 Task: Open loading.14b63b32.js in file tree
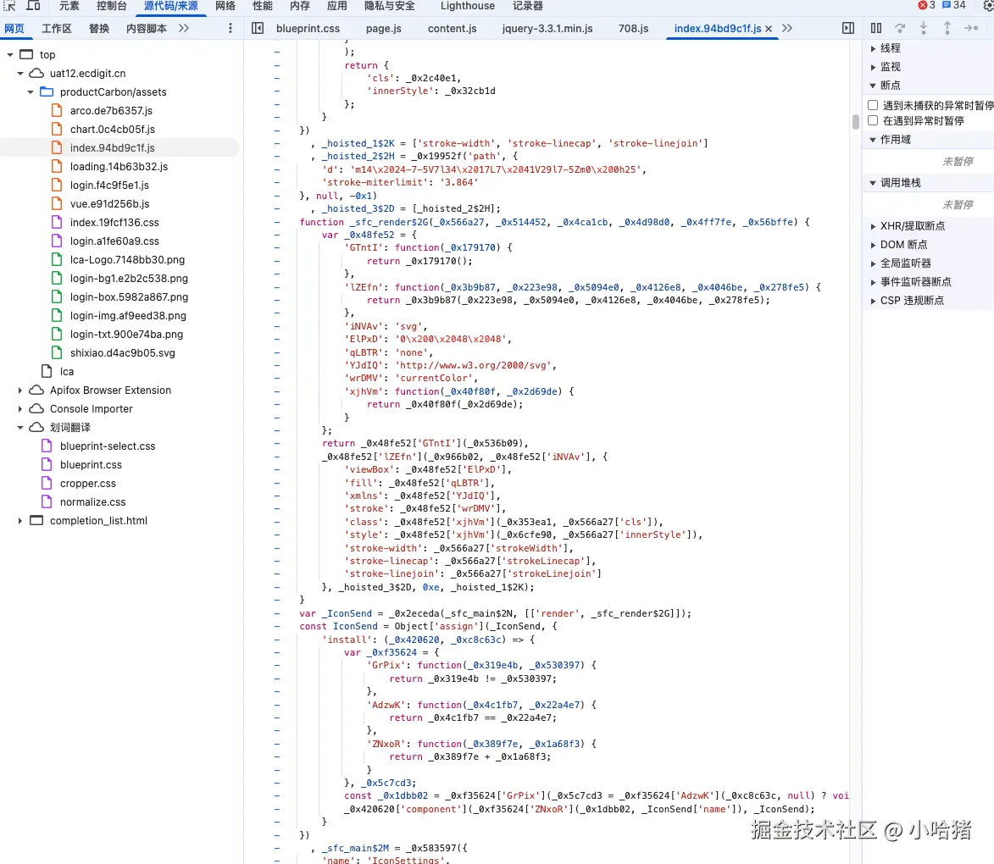click(x=119, y=167)
